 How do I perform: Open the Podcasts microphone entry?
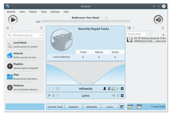pos(25,87)
